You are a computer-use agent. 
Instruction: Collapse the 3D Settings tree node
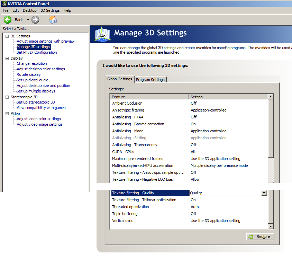click(7, 36)
